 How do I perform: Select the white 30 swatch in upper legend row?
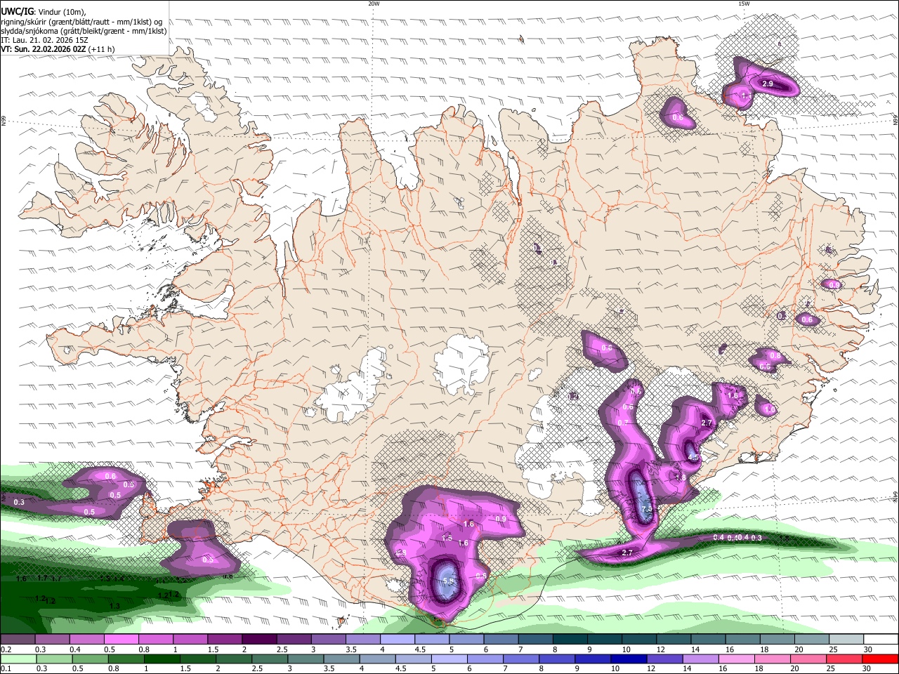point(881,640)
